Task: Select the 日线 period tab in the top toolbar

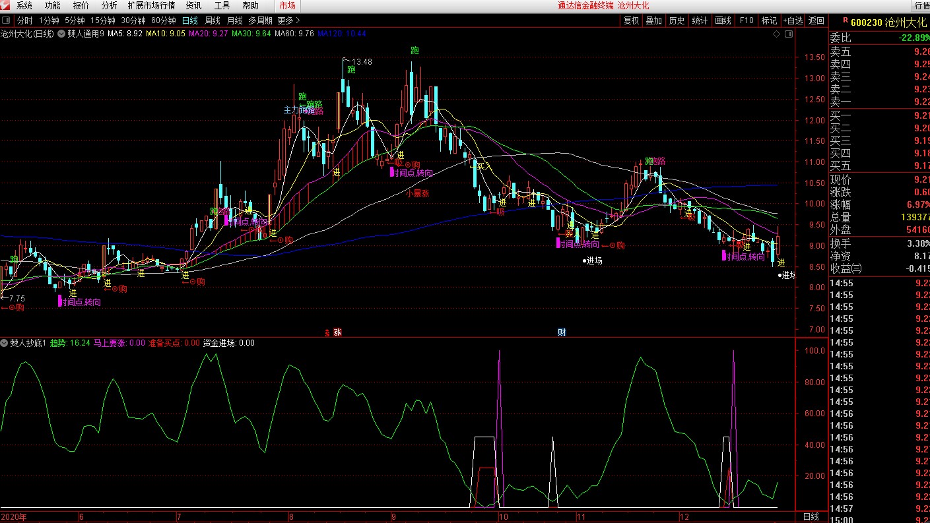Action: click(189, 20)
